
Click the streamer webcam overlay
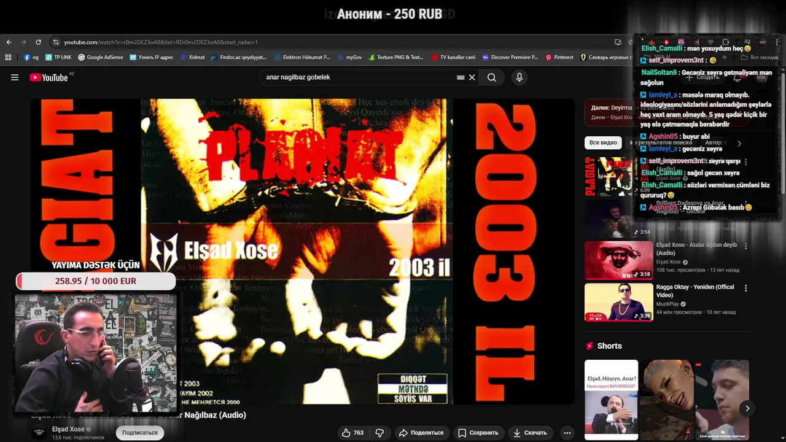[96, 353]
